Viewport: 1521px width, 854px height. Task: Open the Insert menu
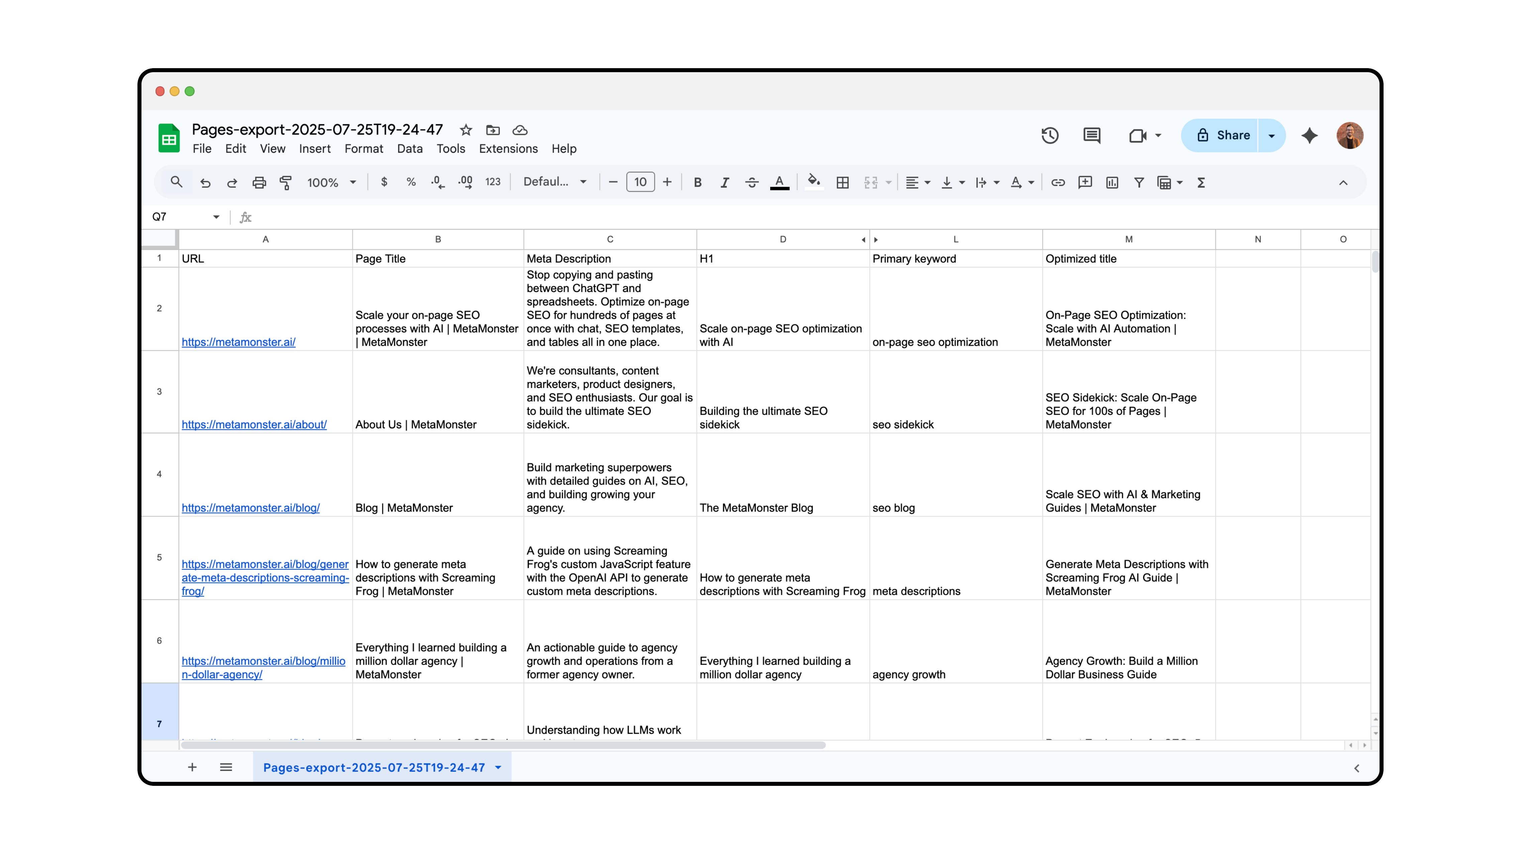[x=315, y=149]
